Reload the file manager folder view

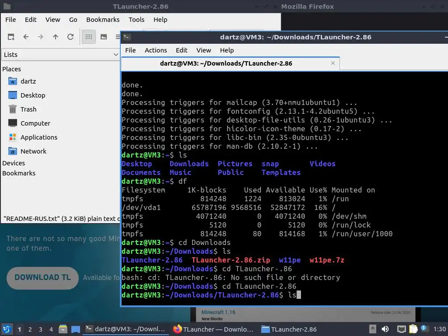(70, 37)
